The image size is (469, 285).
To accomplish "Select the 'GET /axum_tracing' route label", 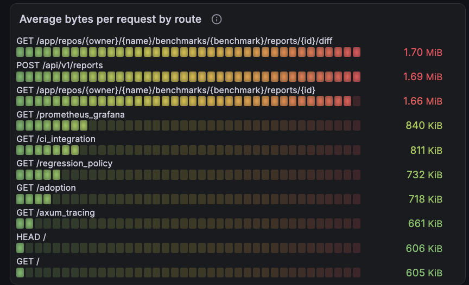I will 55,212.
